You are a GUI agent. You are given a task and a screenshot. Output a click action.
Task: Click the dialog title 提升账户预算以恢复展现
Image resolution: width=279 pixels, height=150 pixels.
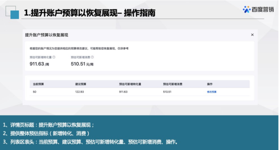(x=46, y=35)
